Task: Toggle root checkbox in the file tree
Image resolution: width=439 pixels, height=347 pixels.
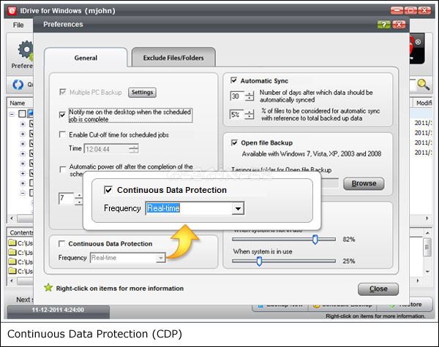Action: coord(22,113)
